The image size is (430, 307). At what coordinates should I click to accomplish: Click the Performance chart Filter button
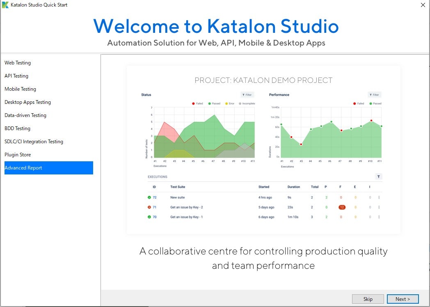click(374, 95)
